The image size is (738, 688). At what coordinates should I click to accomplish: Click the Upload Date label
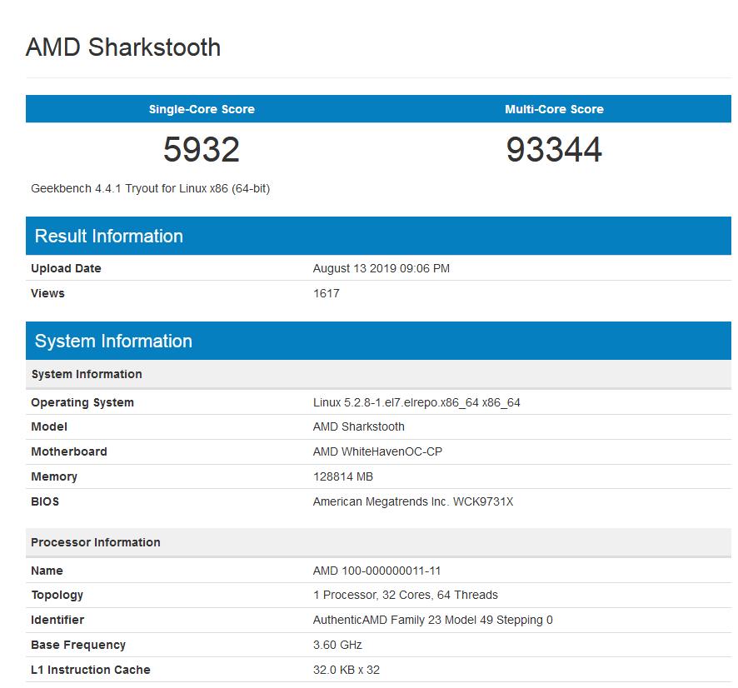click(66, 268)
